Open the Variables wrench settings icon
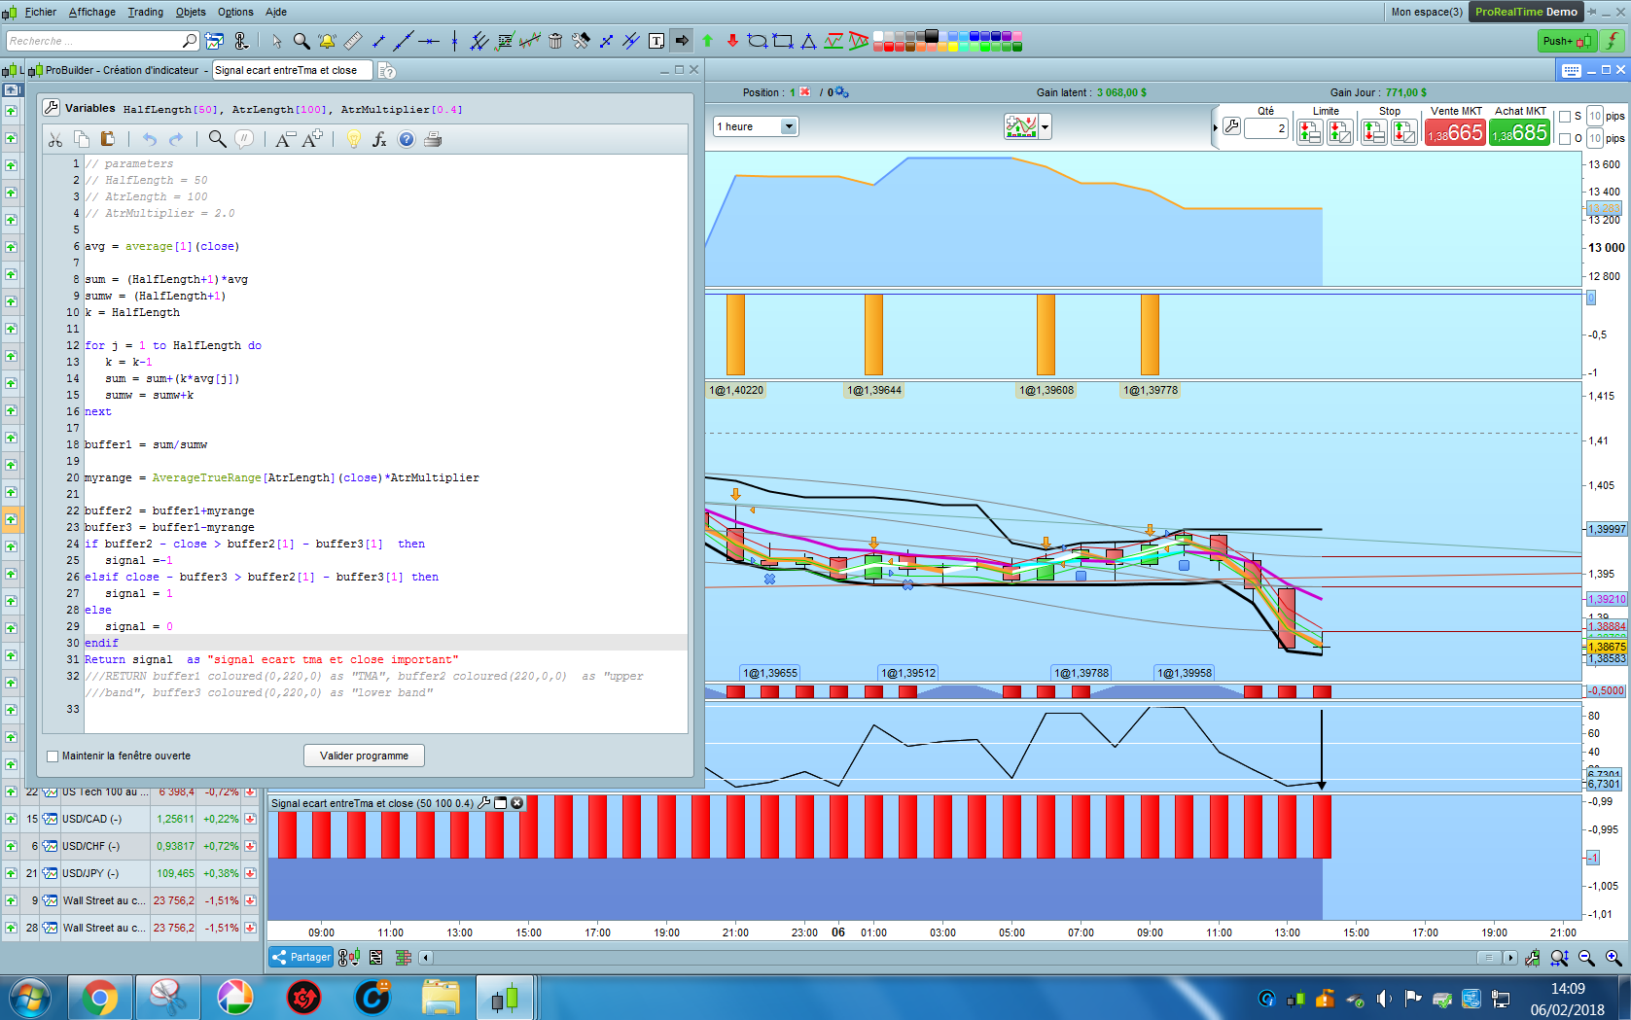 [x=52, y=108]
